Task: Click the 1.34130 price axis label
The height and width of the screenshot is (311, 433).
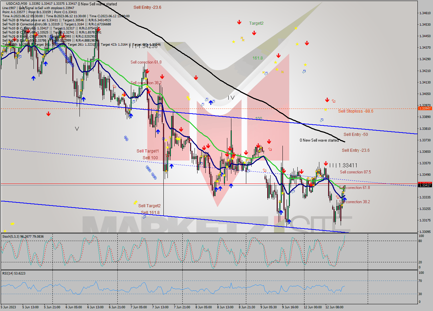Action: (425, 82)
